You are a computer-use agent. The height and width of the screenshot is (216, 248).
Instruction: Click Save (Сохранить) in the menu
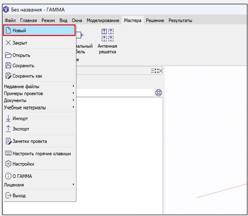[23, 66]
